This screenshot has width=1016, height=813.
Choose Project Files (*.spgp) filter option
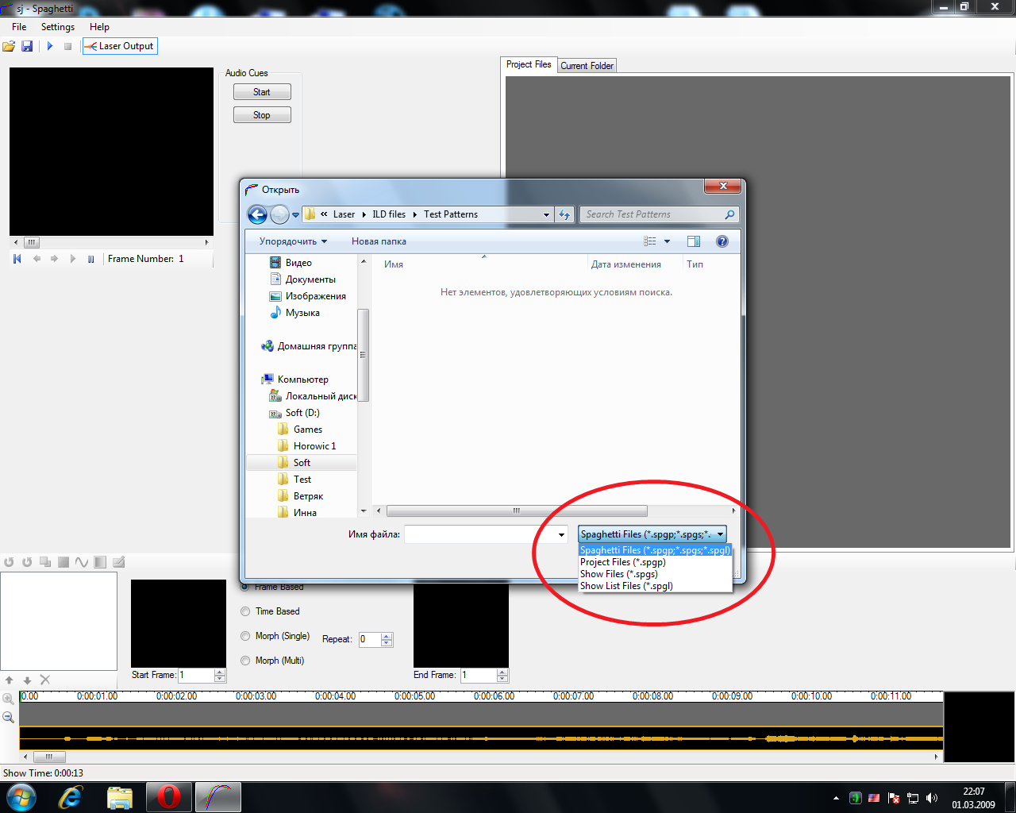[655, 562]
